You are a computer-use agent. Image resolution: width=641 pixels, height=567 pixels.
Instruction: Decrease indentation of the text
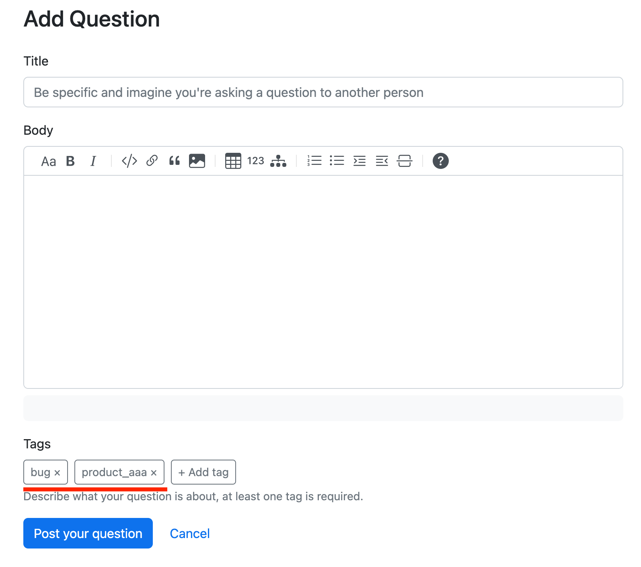381,161
